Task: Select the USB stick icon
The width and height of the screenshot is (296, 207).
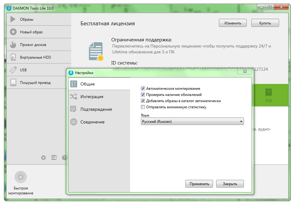Action: 13,70
